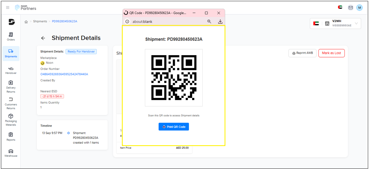
Task: Open the mail envelope icon
Action: [351, 8]
